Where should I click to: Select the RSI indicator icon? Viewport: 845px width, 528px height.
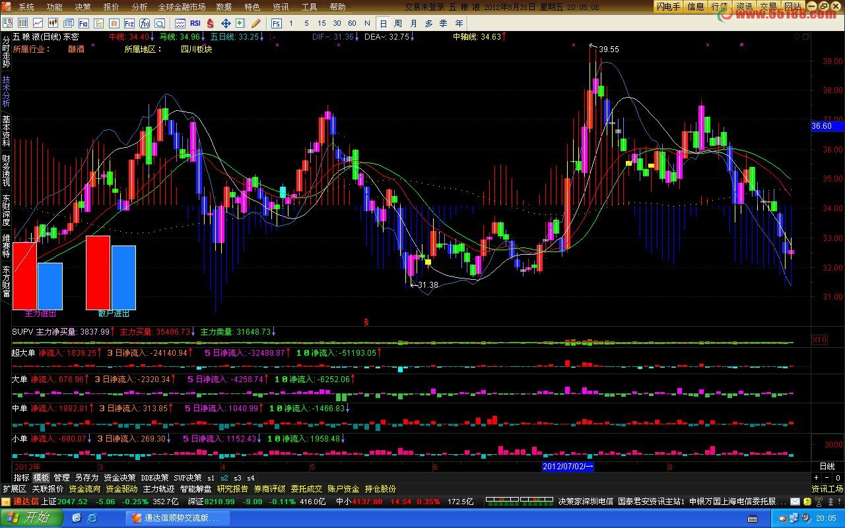coord(195,23)
